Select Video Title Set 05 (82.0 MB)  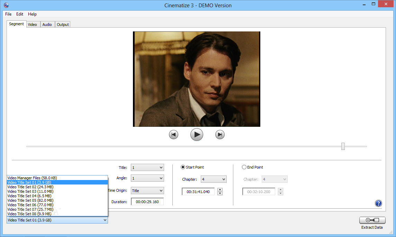(x=57, y=200)
